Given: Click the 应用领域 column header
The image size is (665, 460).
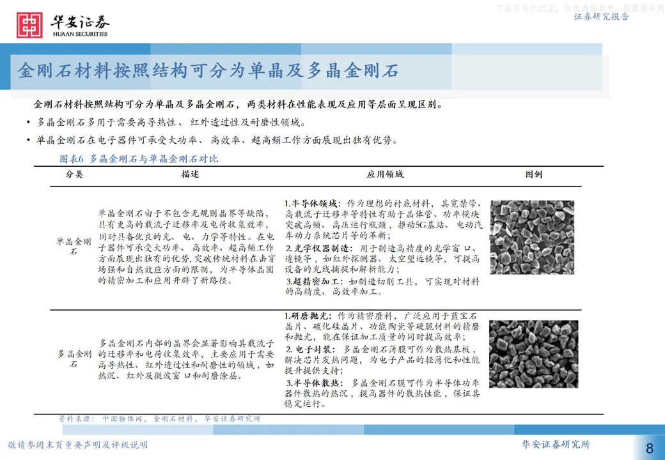Looking at the screenshot, I should pos(385,174).
